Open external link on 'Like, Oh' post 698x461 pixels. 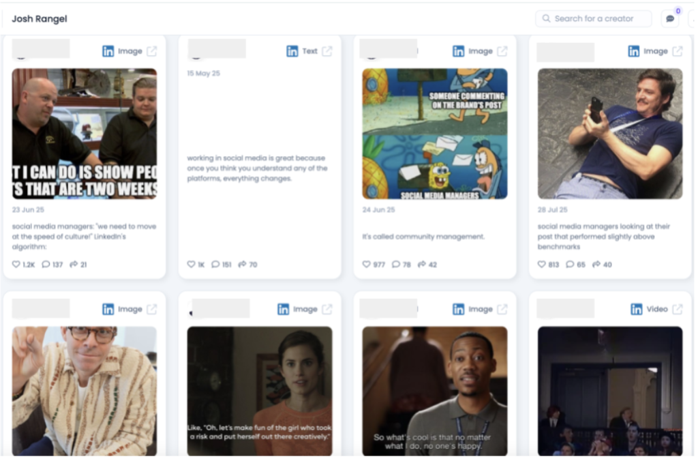click(x=329, y=310)
